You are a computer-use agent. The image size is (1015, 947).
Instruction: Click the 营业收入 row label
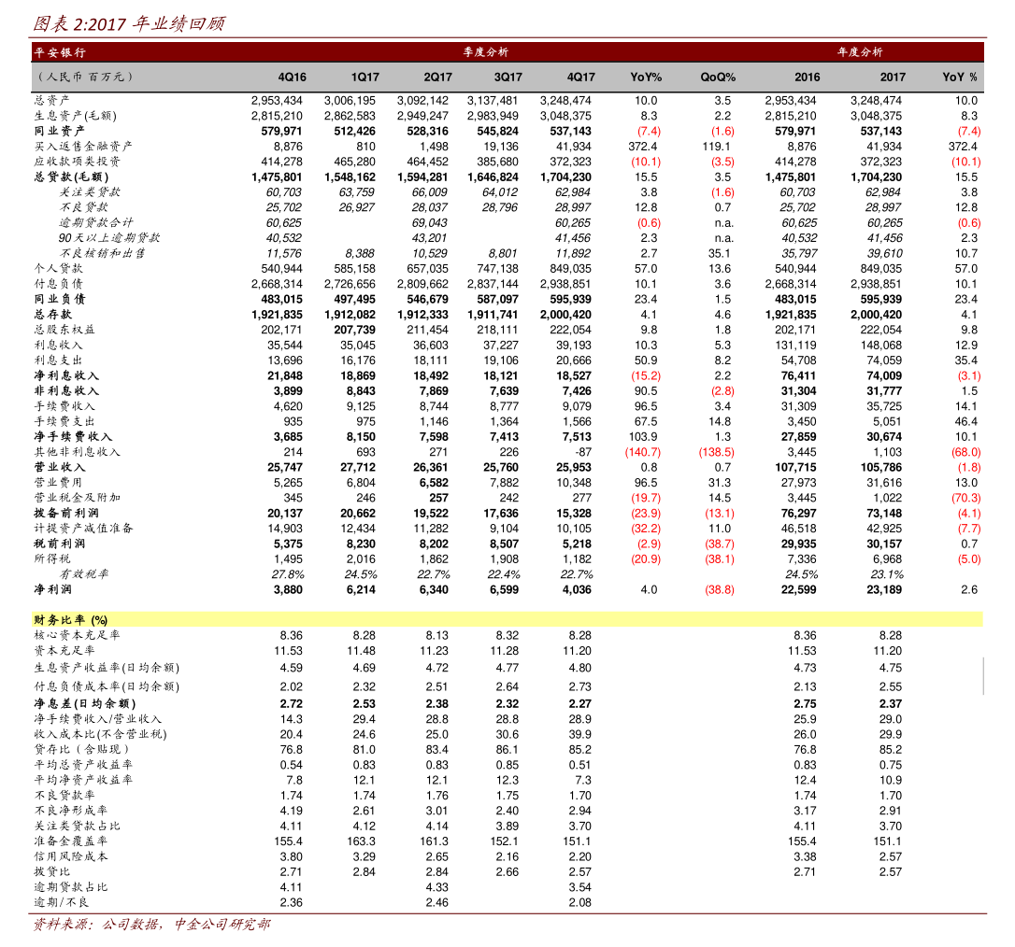(x=60, y=467)
